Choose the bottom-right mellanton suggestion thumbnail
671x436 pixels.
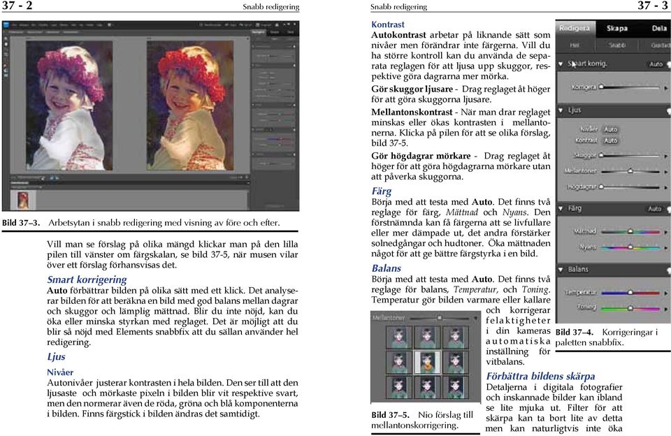(x=455, y=387)
